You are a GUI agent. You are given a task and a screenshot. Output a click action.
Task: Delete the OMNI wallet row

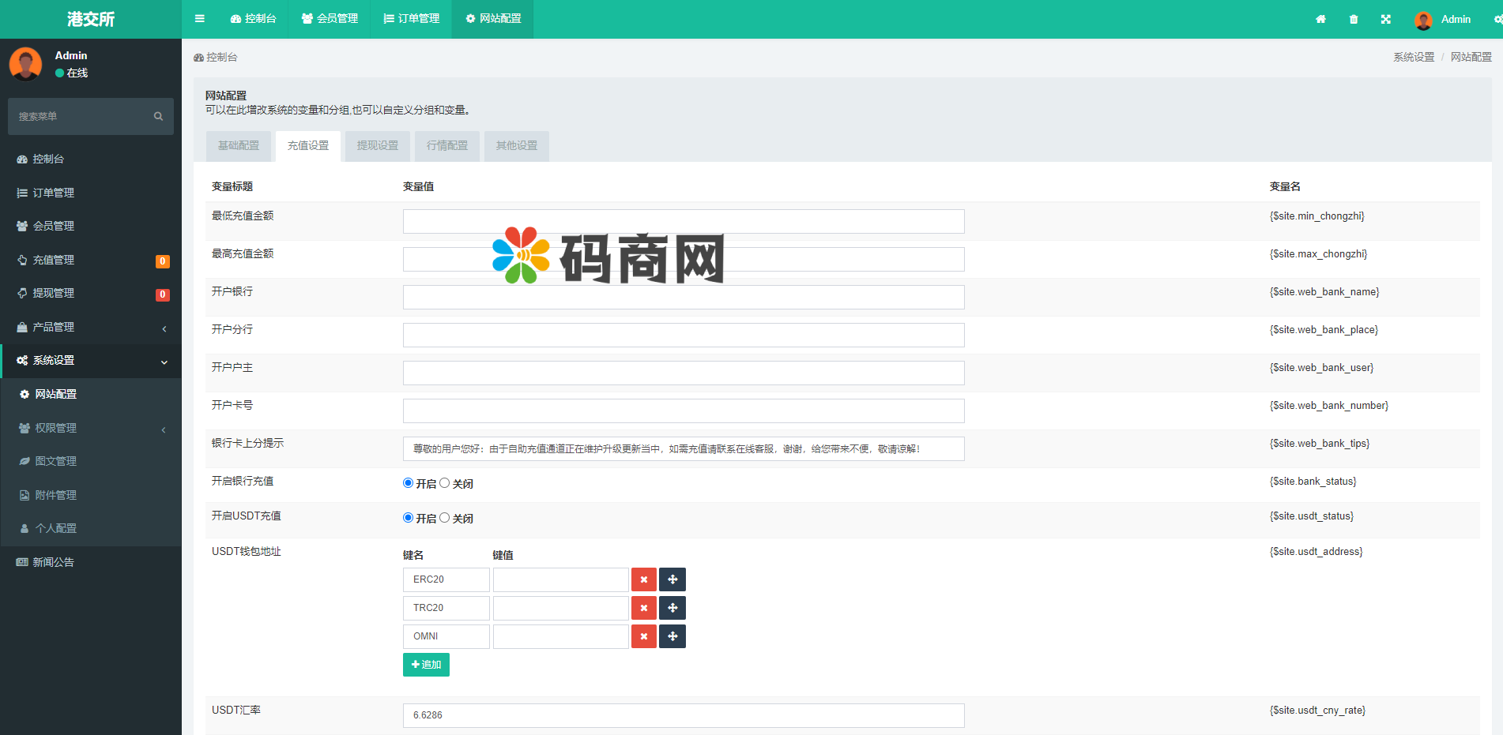[x=644, y=636]
